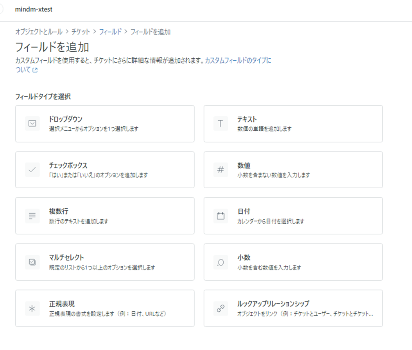Click the Date field calendar icon
The width and height of the screenshot is (412, 350).
click(220, 216)
